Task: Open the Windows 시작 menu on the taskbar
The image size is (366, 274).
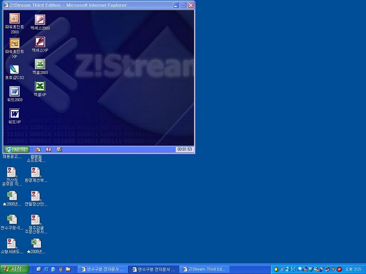Action: (14, 269)
